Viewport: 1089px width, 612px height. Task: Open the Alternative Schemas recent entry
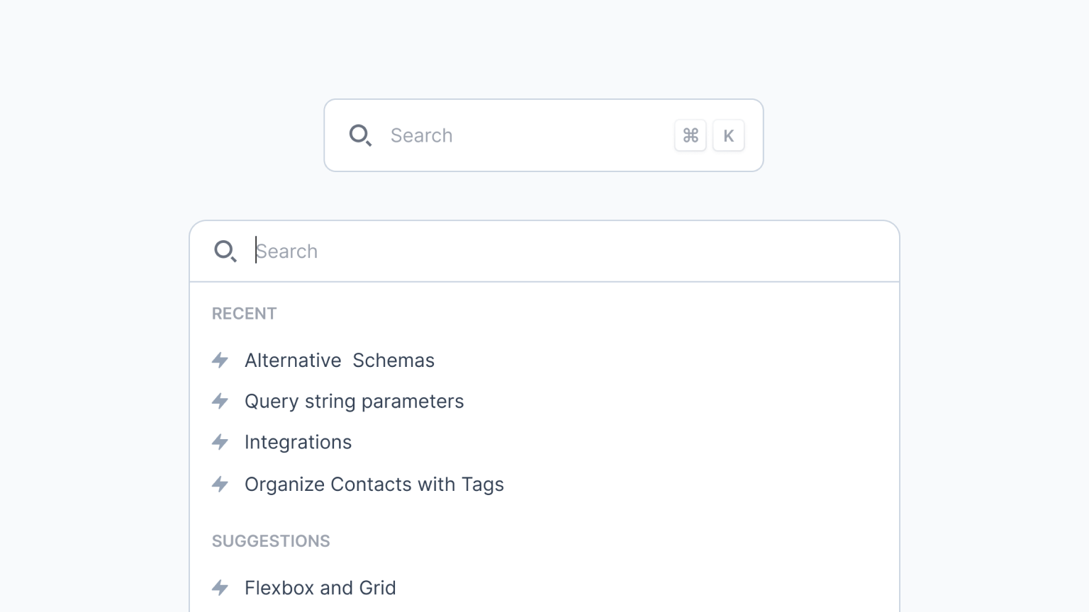[340, 361]
